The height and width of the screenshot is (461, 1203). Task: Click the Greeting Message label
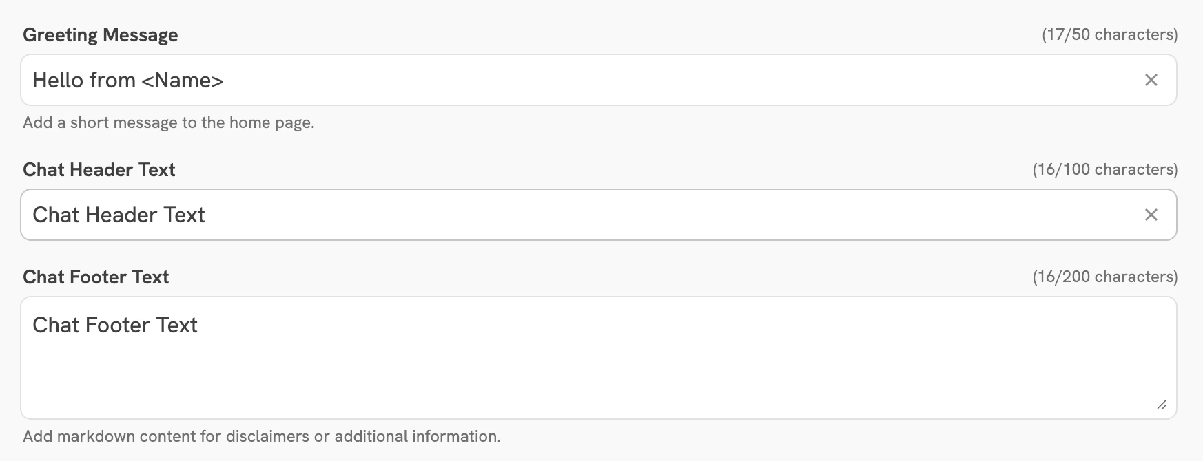[x=99, y=34]
